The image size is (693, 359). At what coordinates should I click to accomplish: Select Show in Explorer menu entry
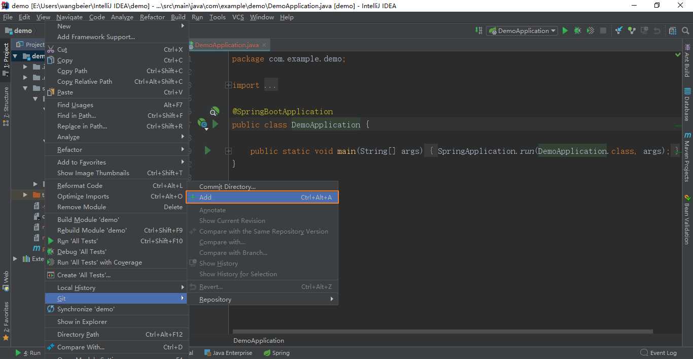click(x=117, y=321)
